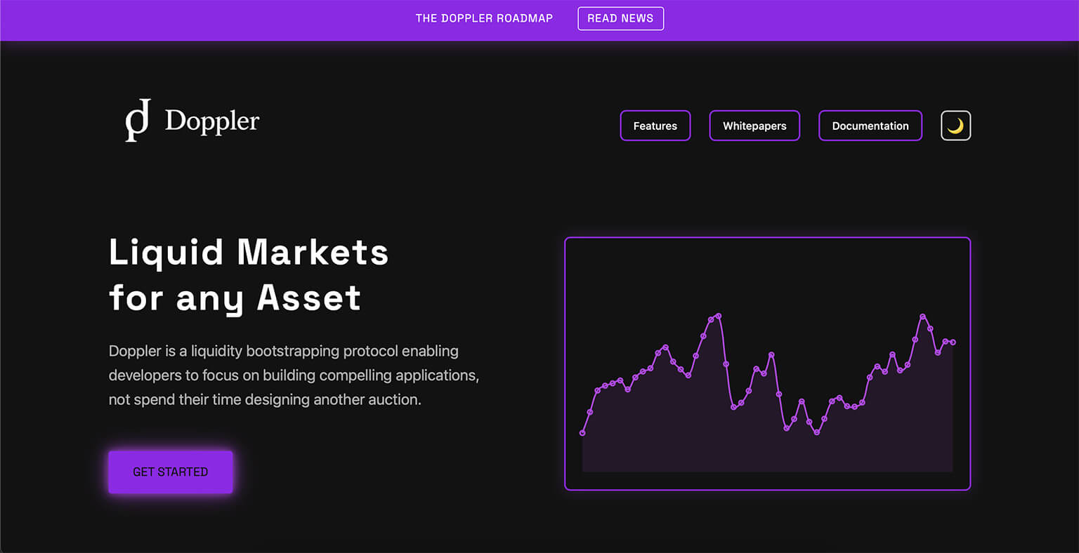Toggle dark mode with the moon icon

click(x=955, y=125)
